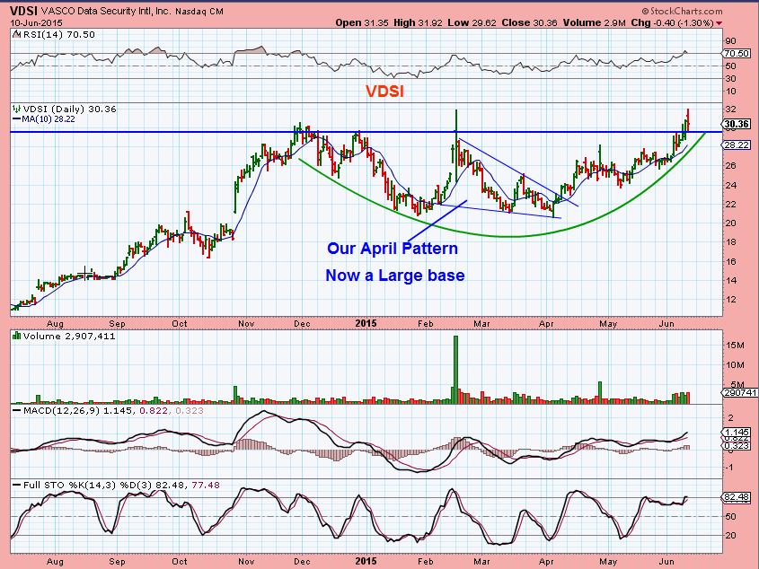Click the 'Our April Pattern' annotation
The height and width of the screenshot is (569, 759).
point(393,249)
